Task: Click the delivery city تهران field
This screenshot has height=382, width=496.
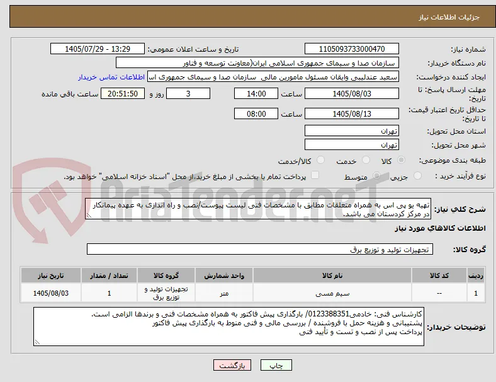Action: [x=352, y=145]
